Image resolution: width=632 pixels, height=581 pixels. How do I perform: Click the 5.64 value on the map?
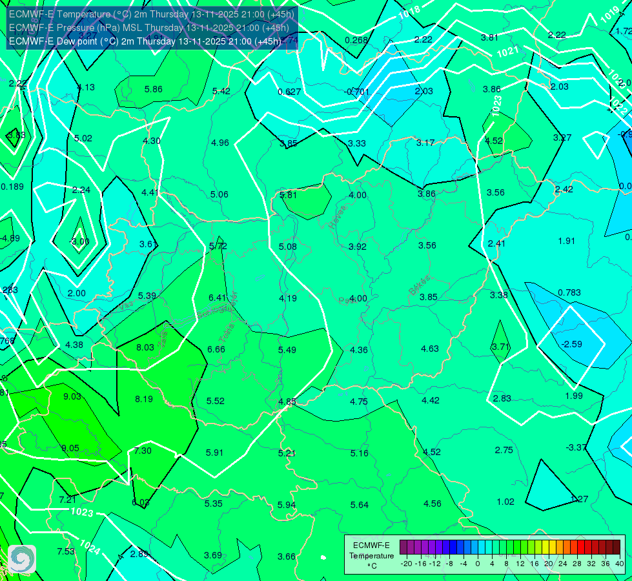[359, 505]
